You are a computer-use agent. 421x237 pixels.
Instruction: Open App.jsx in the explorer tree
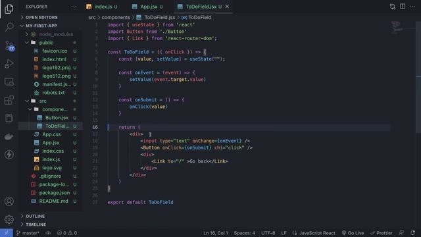[x=51, y=143]
